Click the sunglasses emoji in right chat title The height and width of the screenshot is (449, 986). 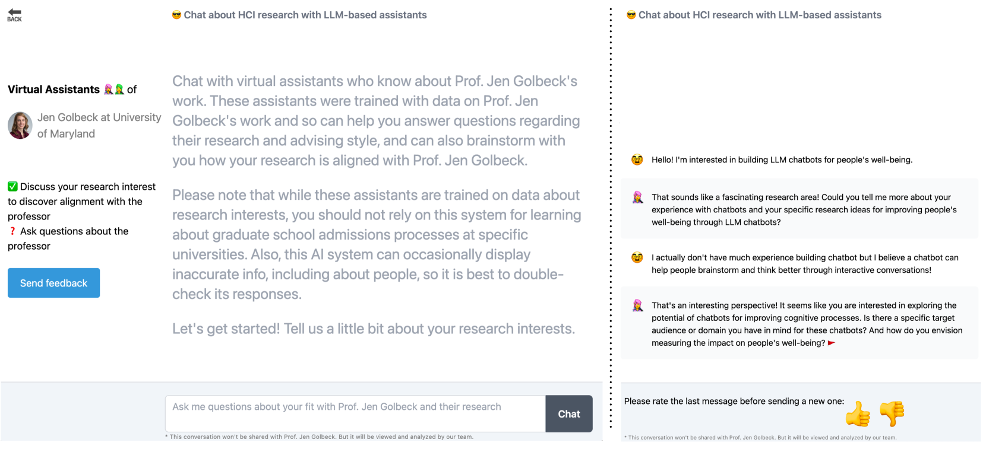tap(631, 15)
